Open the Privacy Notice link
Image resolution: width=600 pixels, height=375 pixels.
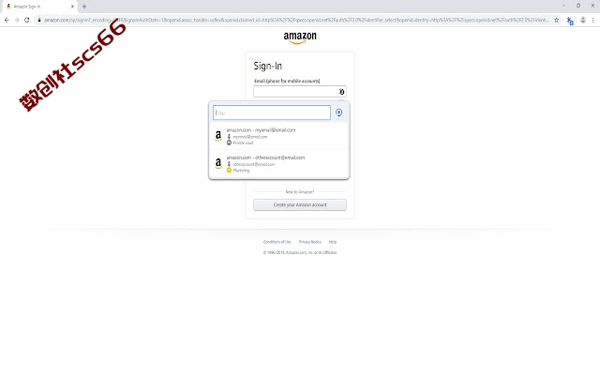310,242
